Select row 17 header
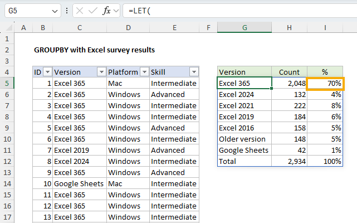The height and width of the screenshot is (223, 357). pos(7,217)
